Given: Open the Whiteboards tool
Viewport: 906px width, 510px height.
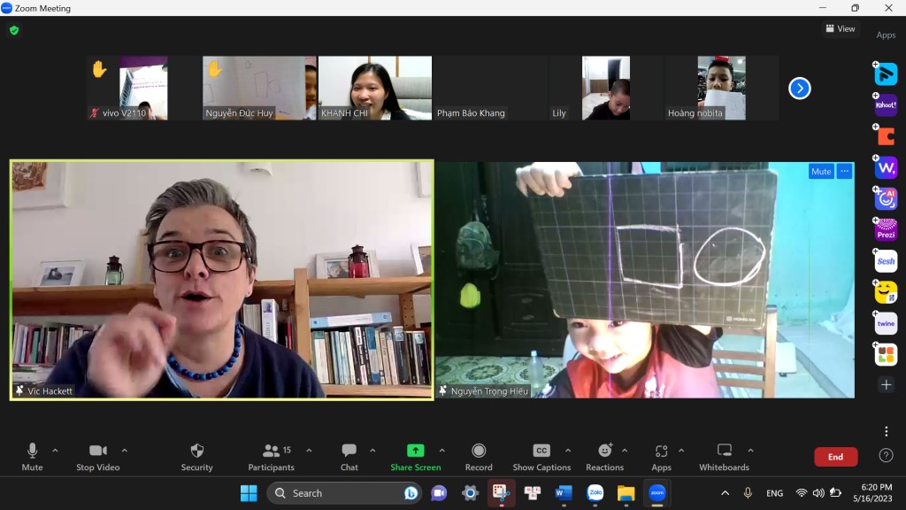Looking at the screenshot, I should point(724,456).
